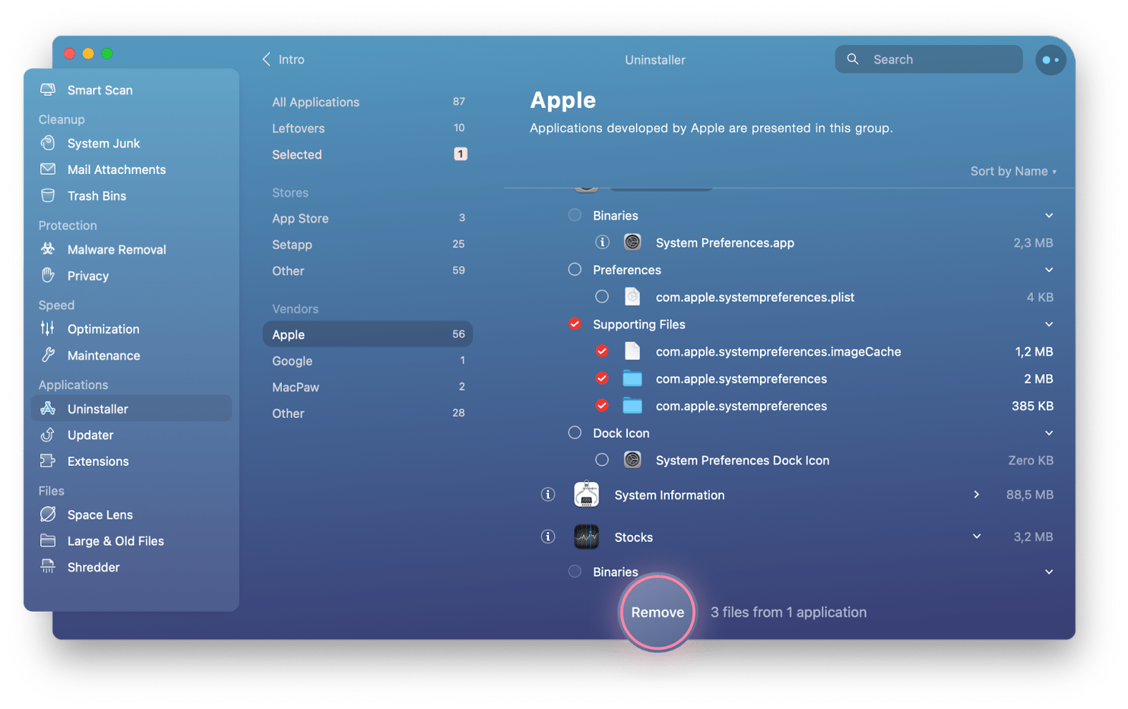Check System Preferences Dock Icon item
The image size is (1128, 709).
(601, 460)
